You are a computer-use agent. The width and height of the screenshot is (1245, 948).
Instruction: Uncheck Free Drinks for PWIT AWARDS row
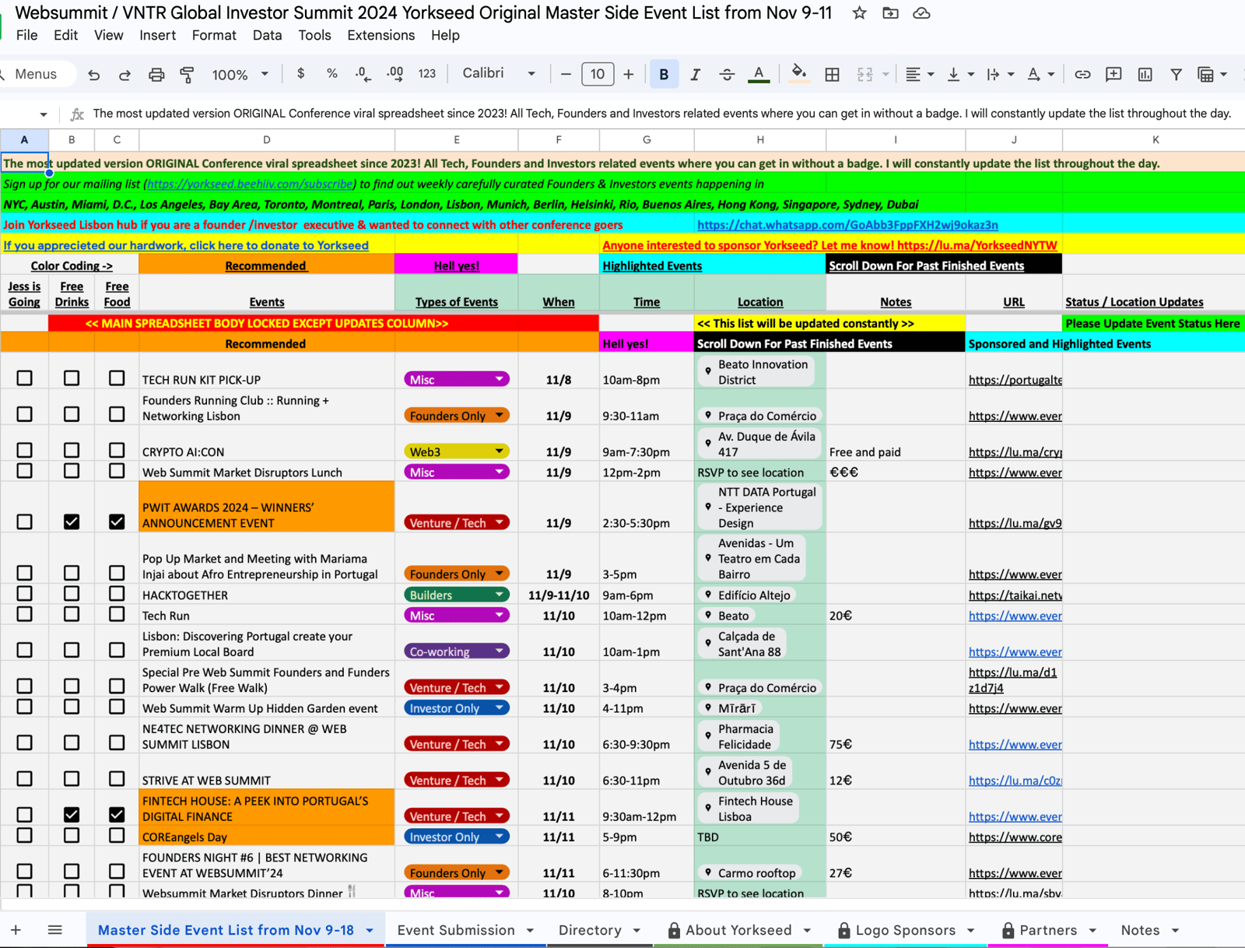(x=72, y=521)
